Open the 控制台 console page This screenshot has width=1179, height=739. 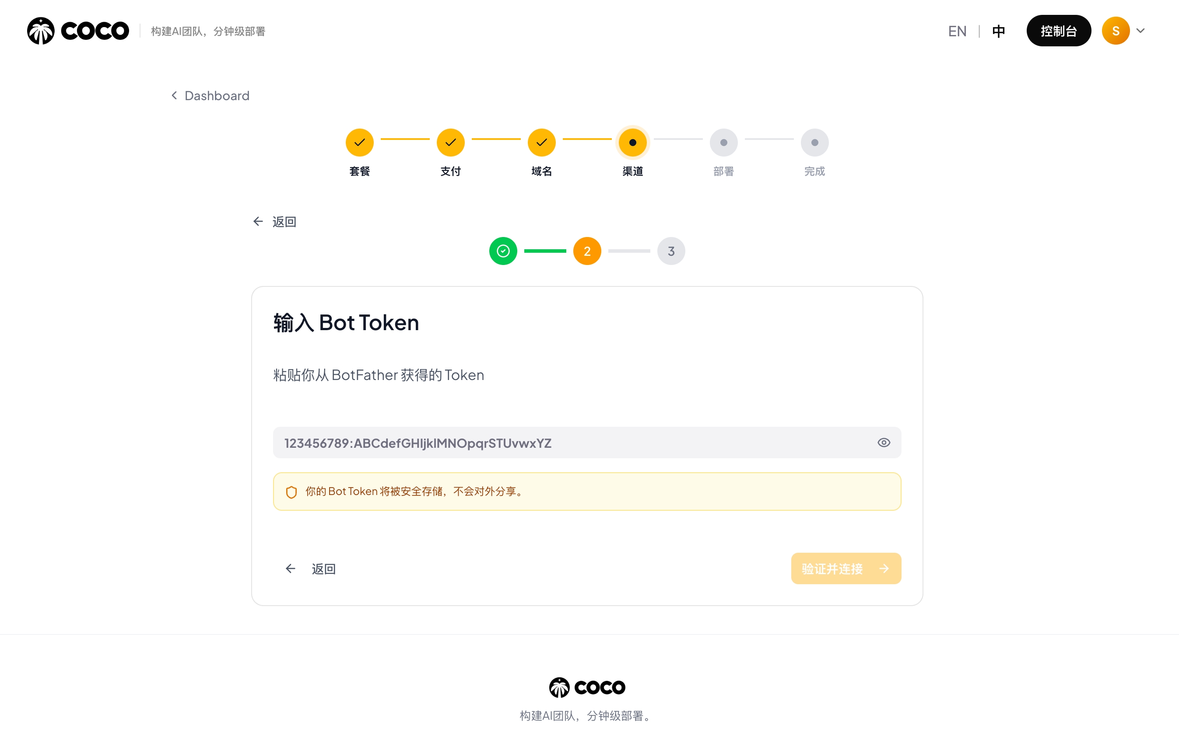(1059, 30)
